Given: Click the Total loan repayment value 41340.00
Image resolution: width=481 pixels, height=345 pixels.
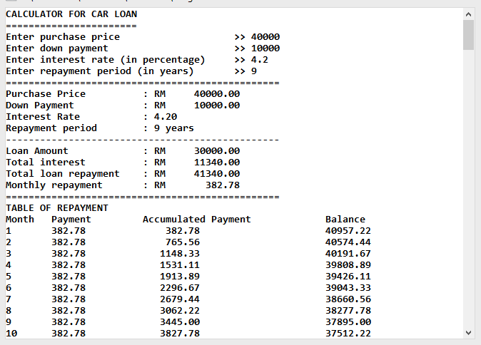Looking at the screenshot, I should pyautogui.click(x=217, y=173).
